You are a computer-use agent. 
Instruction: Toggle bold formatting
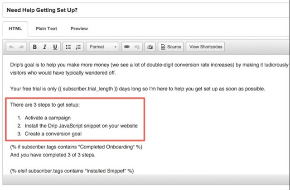point(34,47)
